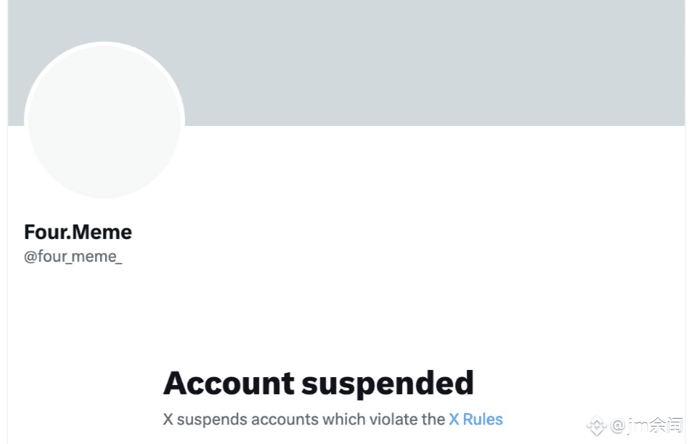Click the word 'suspended' in heading
Image resolution: width=689 pixels, height=444 pixels.
[388, 383]
